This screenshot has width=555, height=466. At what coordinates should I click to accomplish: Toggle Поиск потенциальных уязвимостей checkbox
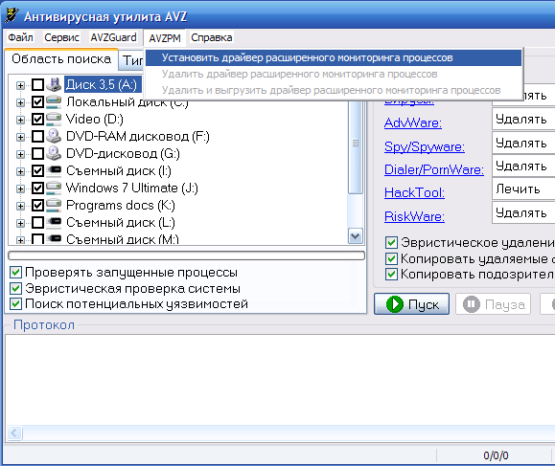tap(15, 304)
